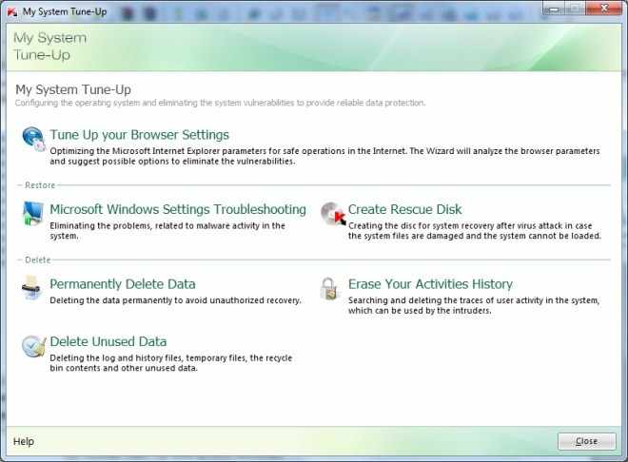
Task: Close window using title bar X
Action: pos(605,8)
